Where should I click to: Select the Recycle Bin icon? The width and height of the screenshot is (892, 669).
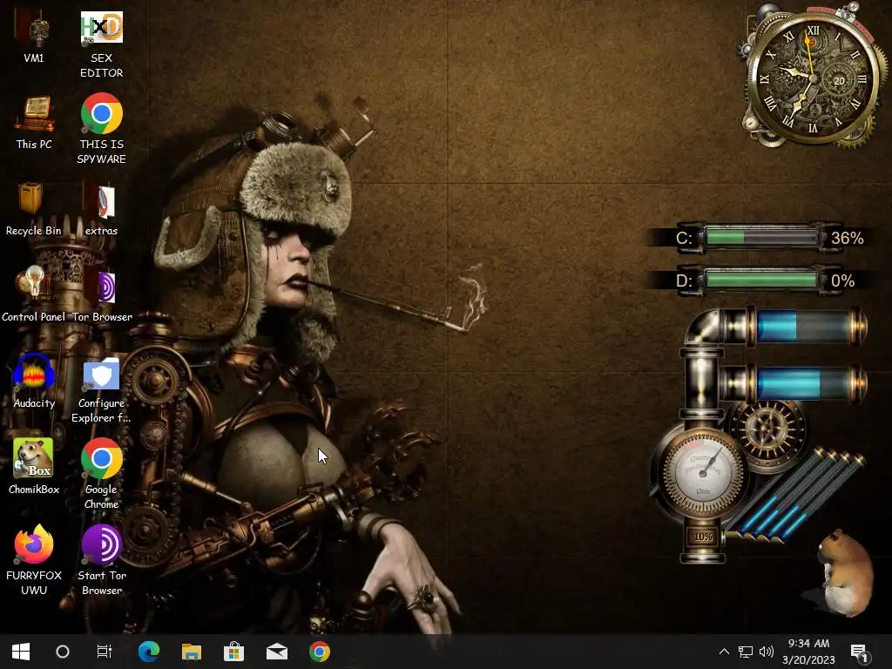point(34,209)
